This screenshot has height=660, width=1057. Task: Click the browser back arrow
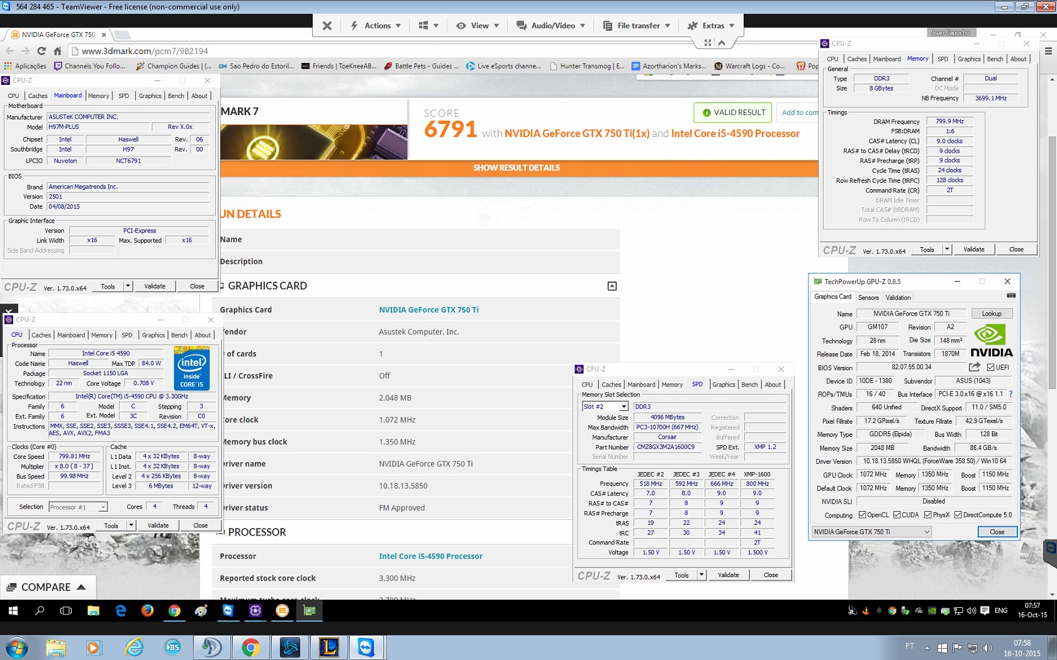9,51
